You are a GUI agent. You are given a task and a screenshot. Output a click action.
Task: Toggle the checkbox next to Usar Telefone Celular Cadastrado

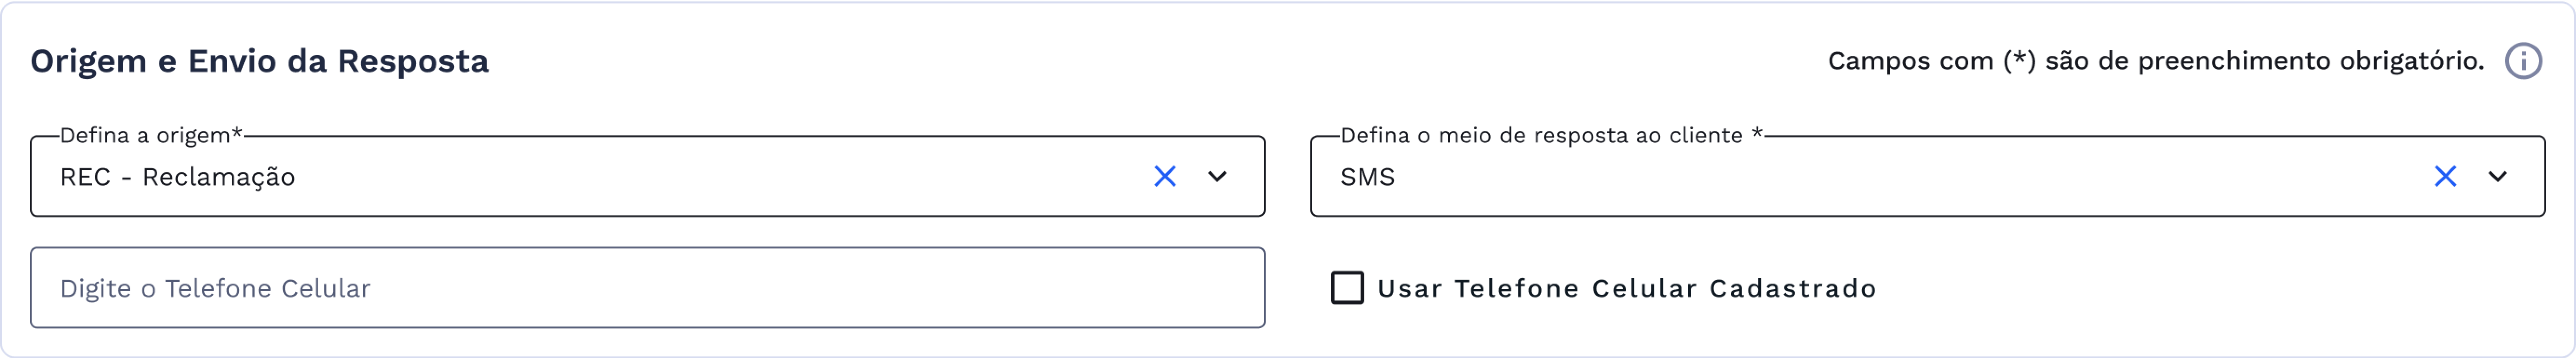pyautogui.click(x=1348, y=288)
